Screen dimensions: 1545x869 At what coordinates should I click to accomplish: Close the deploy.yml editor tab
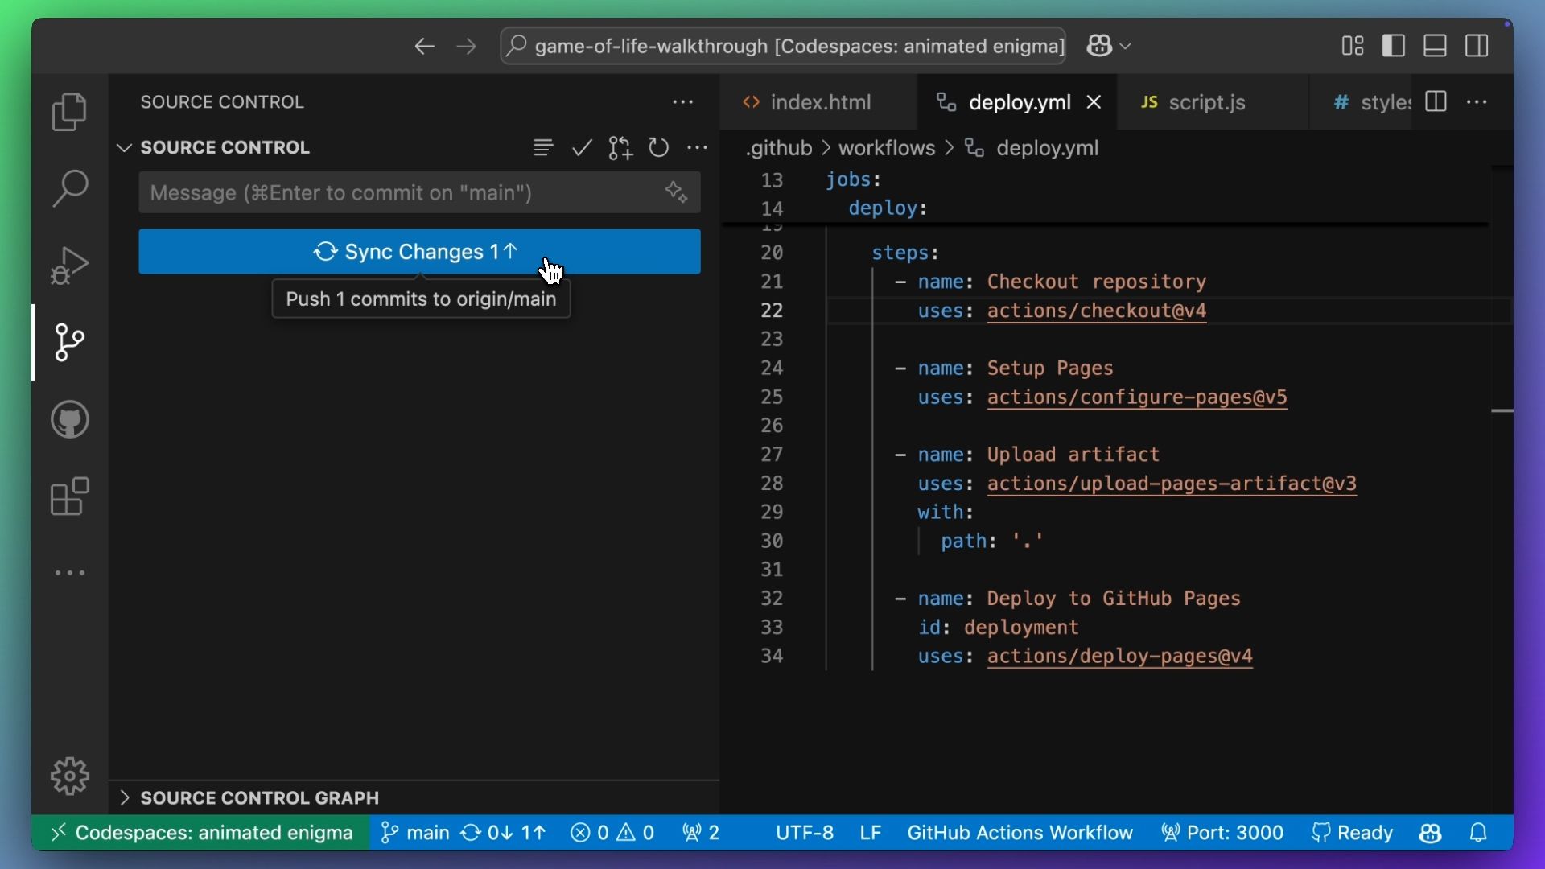tap(1095, 102)
